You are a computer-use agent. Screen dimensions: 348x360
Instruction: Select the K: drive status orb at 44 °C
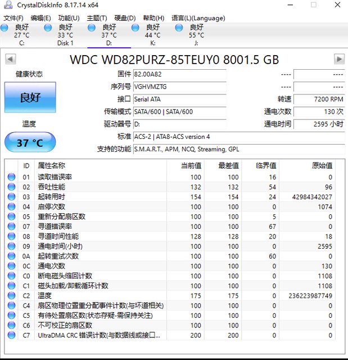(135, 28)
